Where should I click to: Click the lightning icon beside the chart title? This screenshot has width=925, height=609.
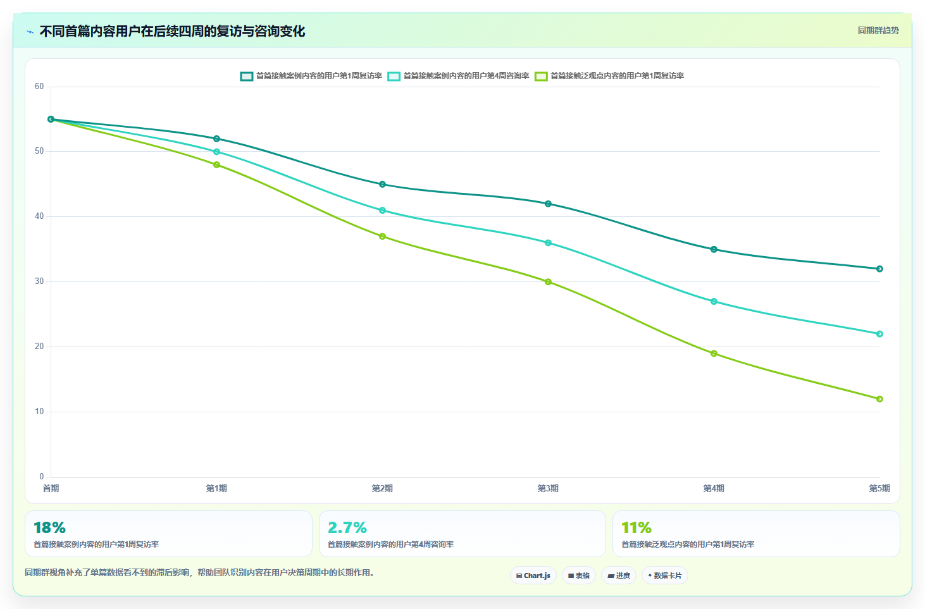click(x=30, y=32)
